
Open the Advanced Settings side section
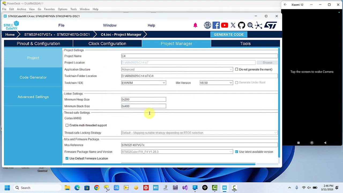[33, 97]
